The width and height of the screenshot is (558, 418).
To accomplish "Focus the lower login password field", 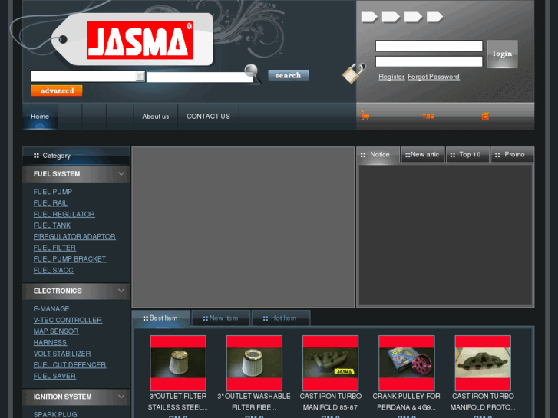I will coord(429,61).
